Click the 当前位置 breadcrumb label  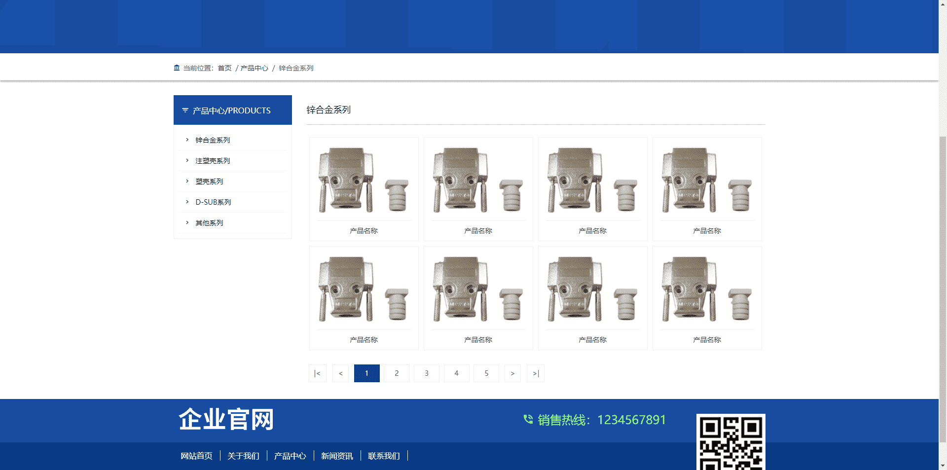pos(198,68)
